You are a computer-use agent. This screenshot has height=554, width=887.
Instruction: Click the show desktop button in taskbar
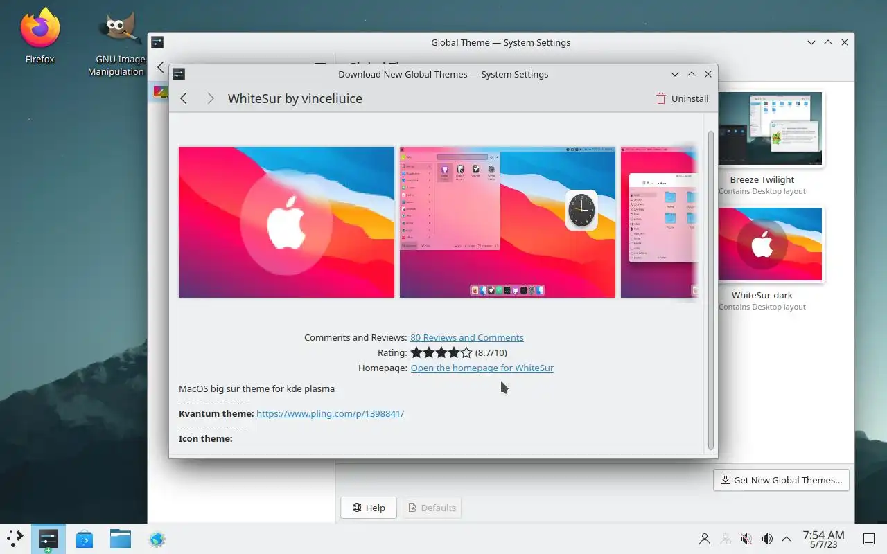(x=868, y=539)
